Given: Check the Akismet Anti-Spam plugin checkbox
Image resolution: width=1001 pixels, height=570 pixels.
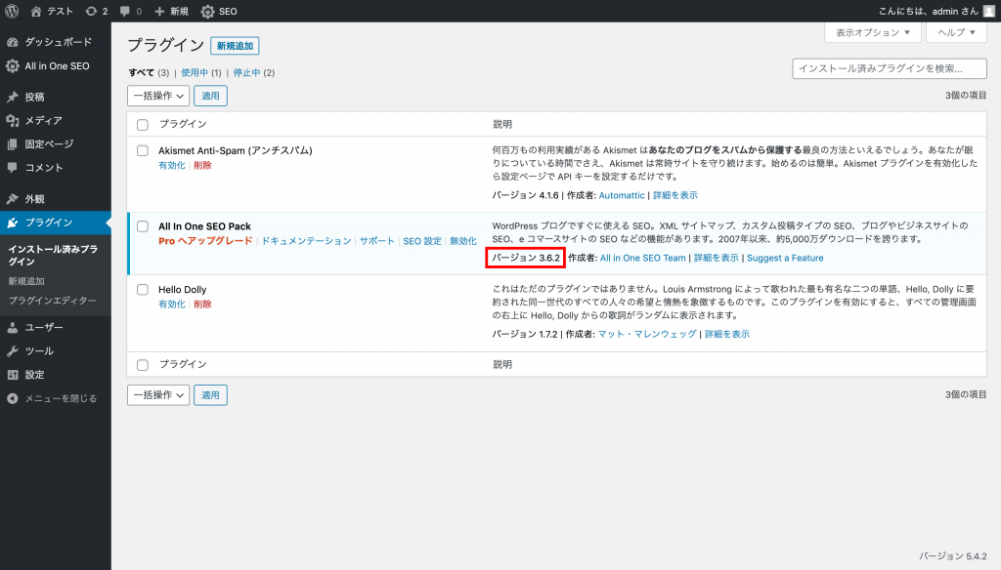Looking at the screenshot, I should tap(143, 151).
